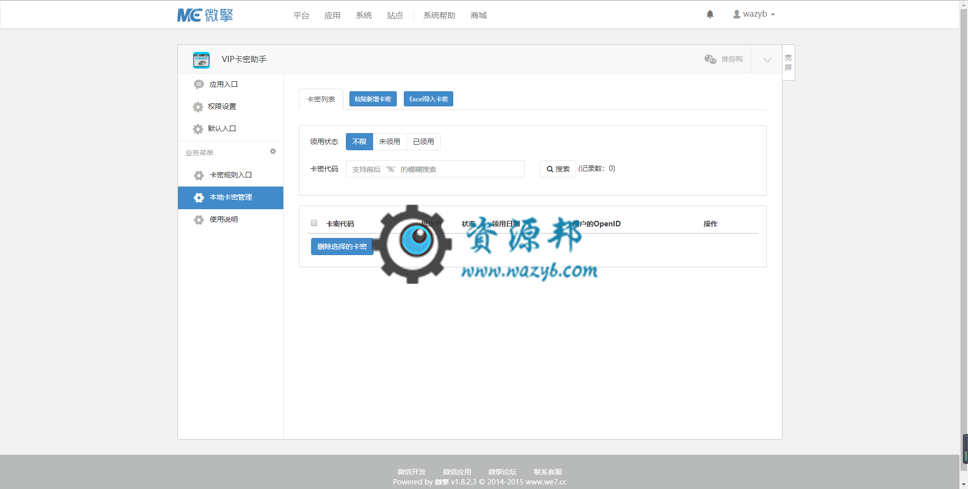Open 使用说明 in sidebar
This screenshot has width=968, height=489.
click(223, 219)
